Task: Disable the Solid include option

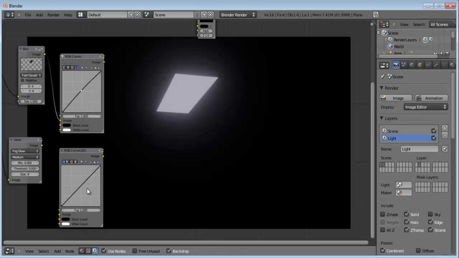Action: 407,214
